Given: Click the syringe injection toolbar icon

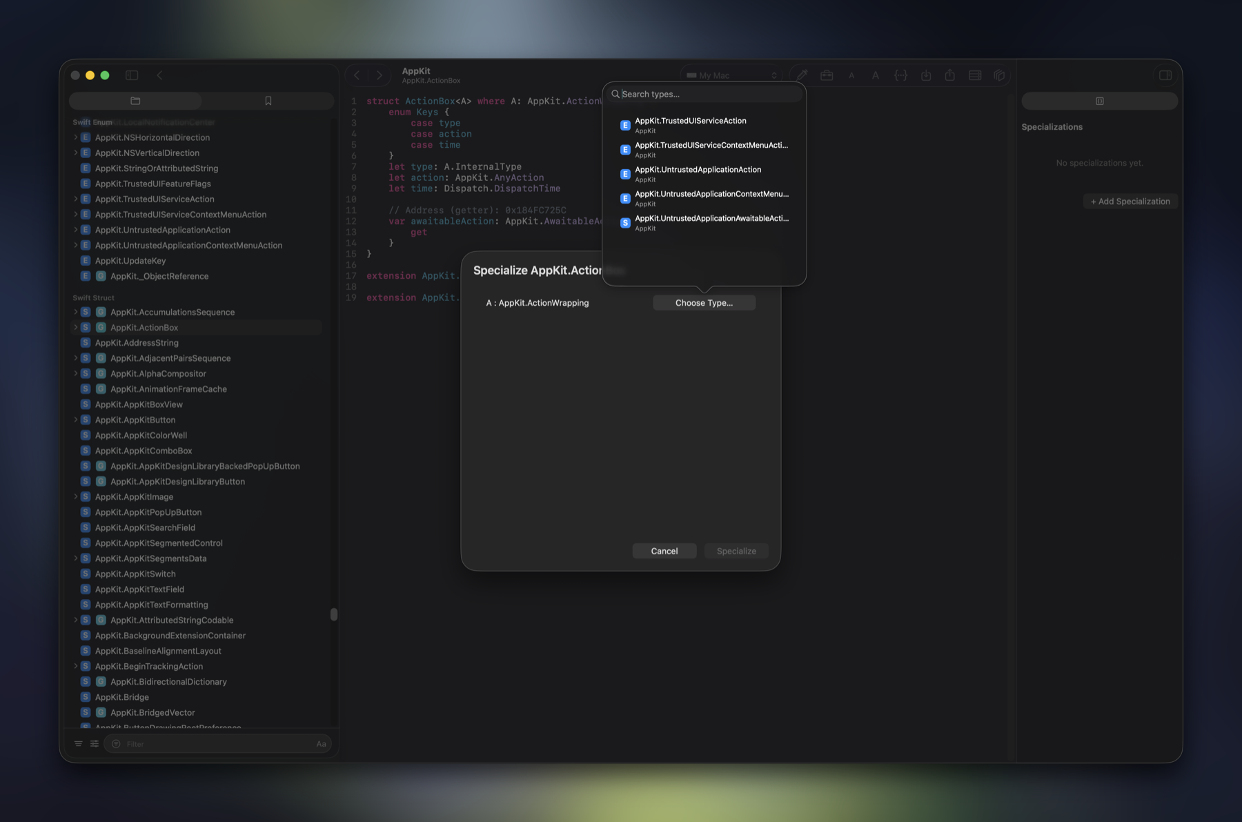Looking at the screenshot, I should (x=802, y=75).
